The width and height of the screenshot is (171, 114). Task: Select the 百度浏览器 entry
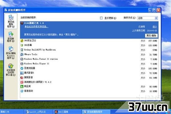pyautogui.click(x=89, y=68)
